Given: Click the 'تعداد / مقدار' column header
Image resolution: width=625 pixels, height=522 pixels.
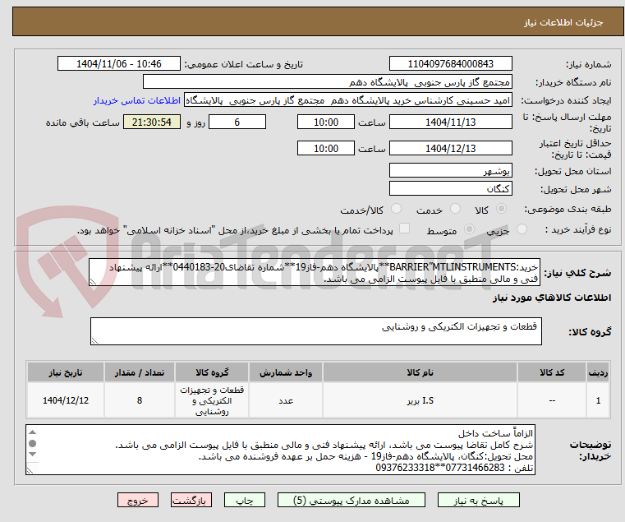Looking at the screenshot, I should pyautogui.click(x=140, y=372).
